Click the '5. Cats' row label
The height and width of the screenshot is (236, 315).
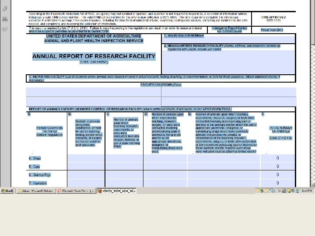tap(34, 167)
